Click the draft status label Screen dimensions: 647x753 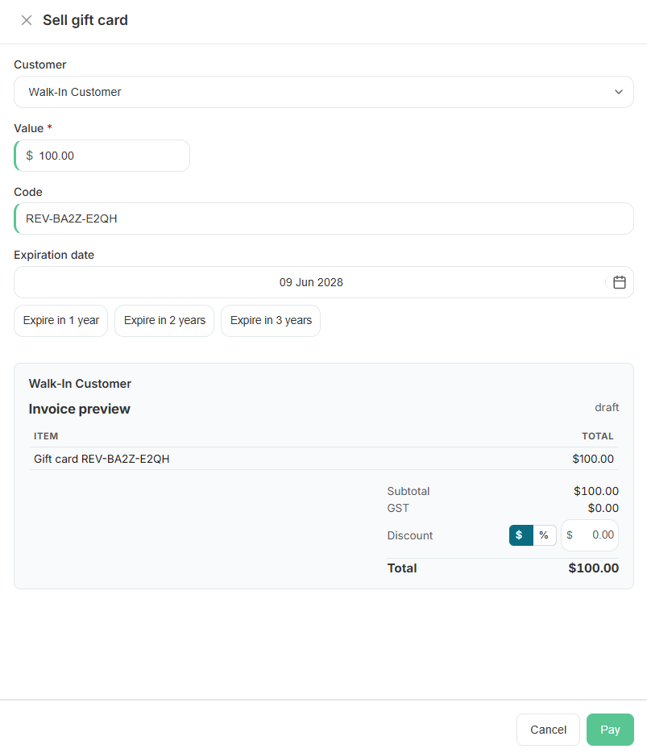coord(607,407)
